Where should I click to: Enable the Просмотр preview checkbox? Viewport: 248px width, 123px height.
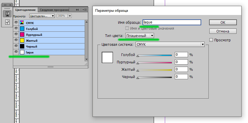[x=211, y=40]
